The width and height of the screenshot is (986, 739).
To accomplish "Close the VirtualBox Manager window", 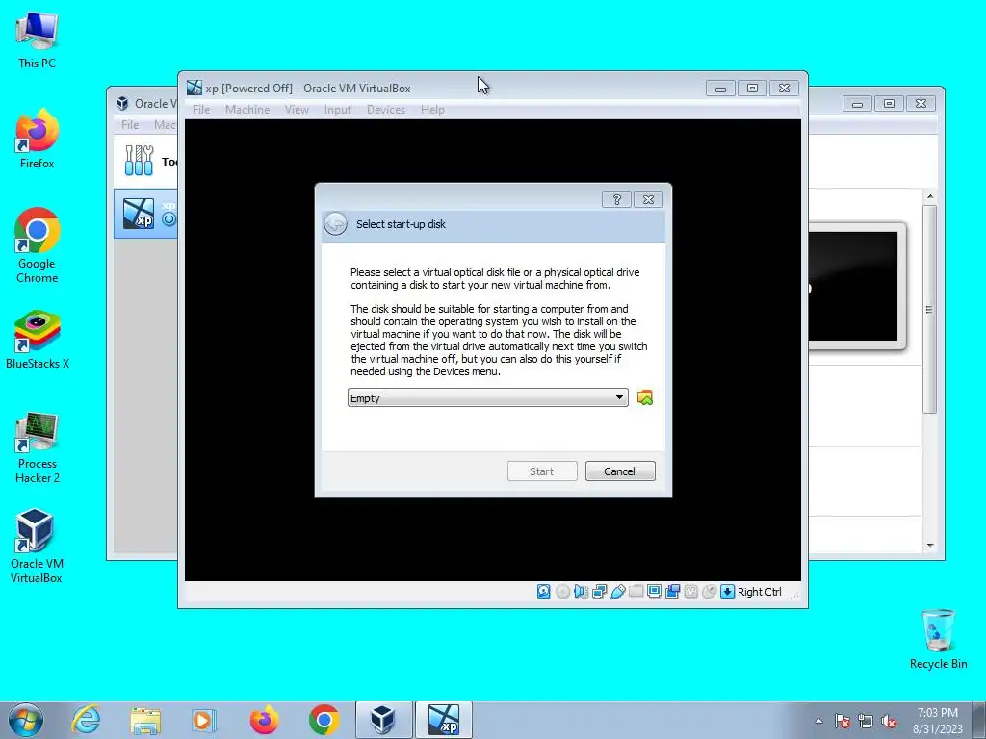I will click(x=921, y=104).
